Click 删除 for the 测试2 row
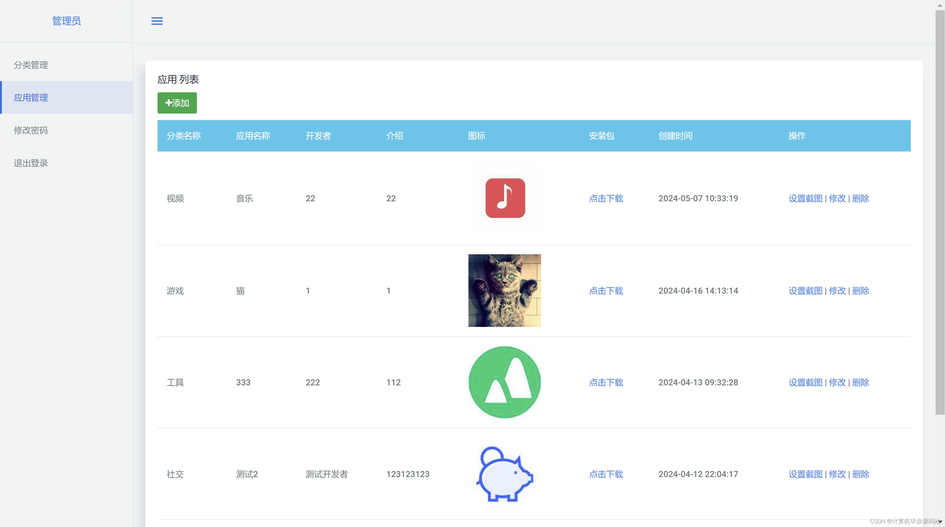The image size is (945, 527). pyautogui.click(x=861, y=474)
